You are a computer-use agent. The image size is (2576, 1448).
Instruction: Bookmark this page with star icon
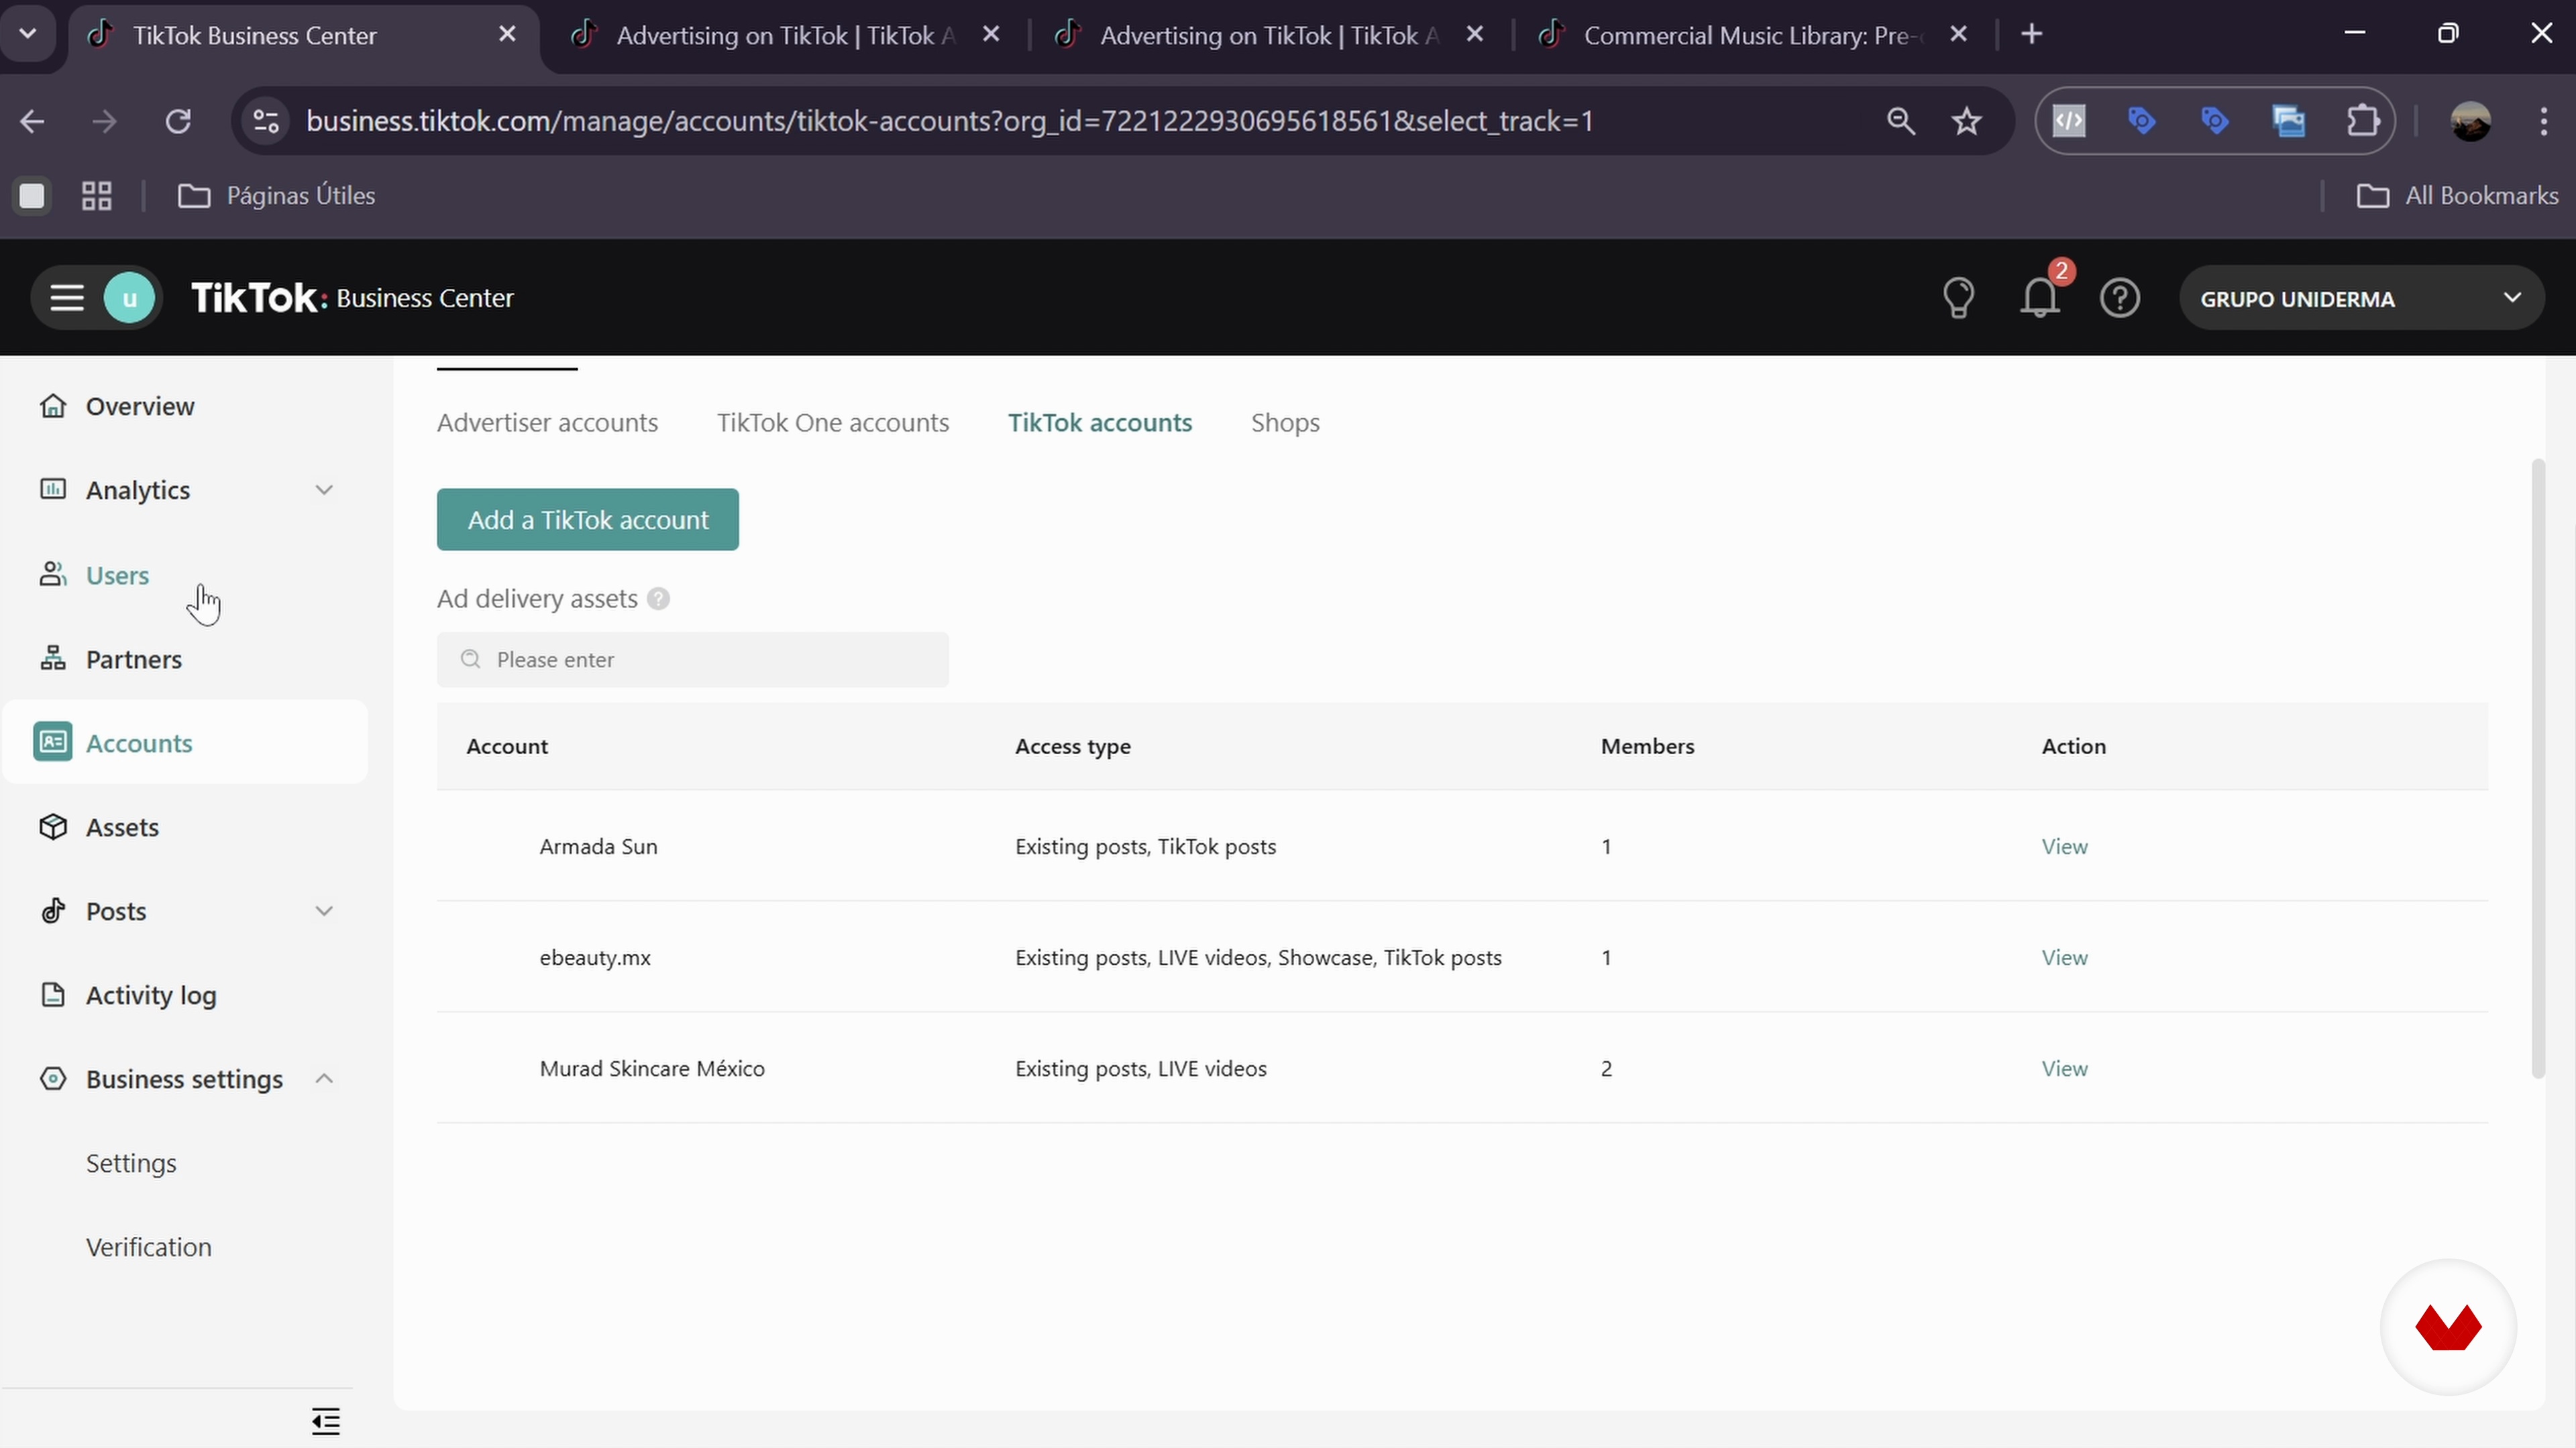(x=1966, y=122)
